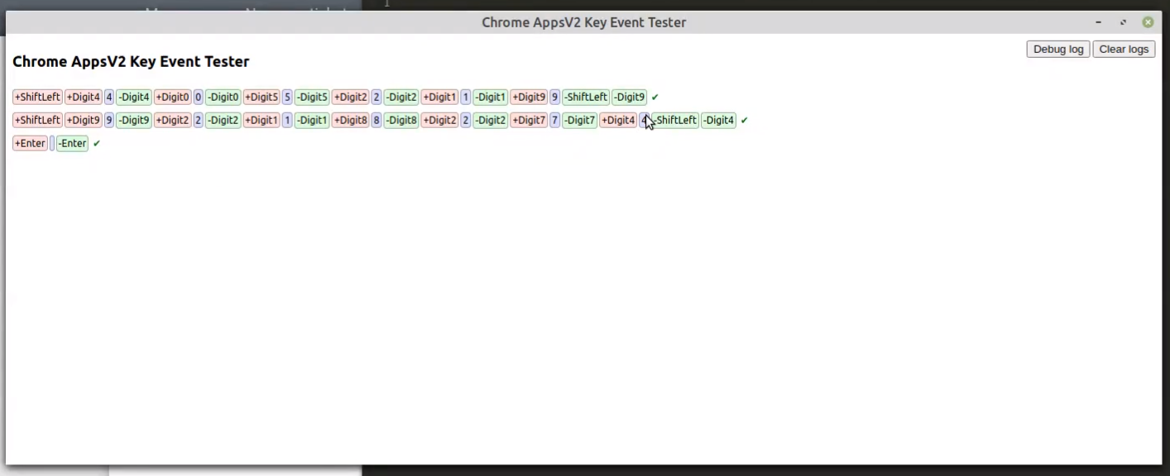Select the -Digit8 event chip
This screenshot has height=476, width=1170.
point(401,120)
